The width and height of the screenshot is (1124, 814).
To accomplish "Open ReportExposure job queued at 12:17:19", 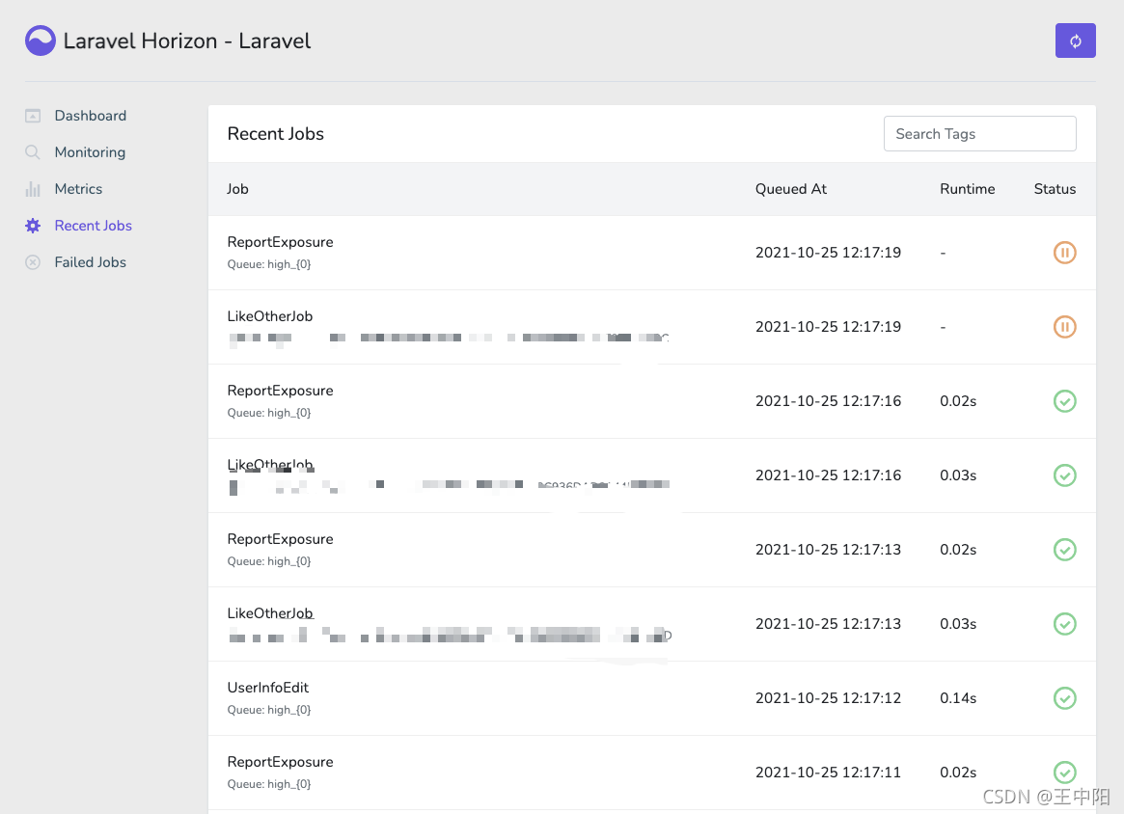I will click(x=281, y=242).
